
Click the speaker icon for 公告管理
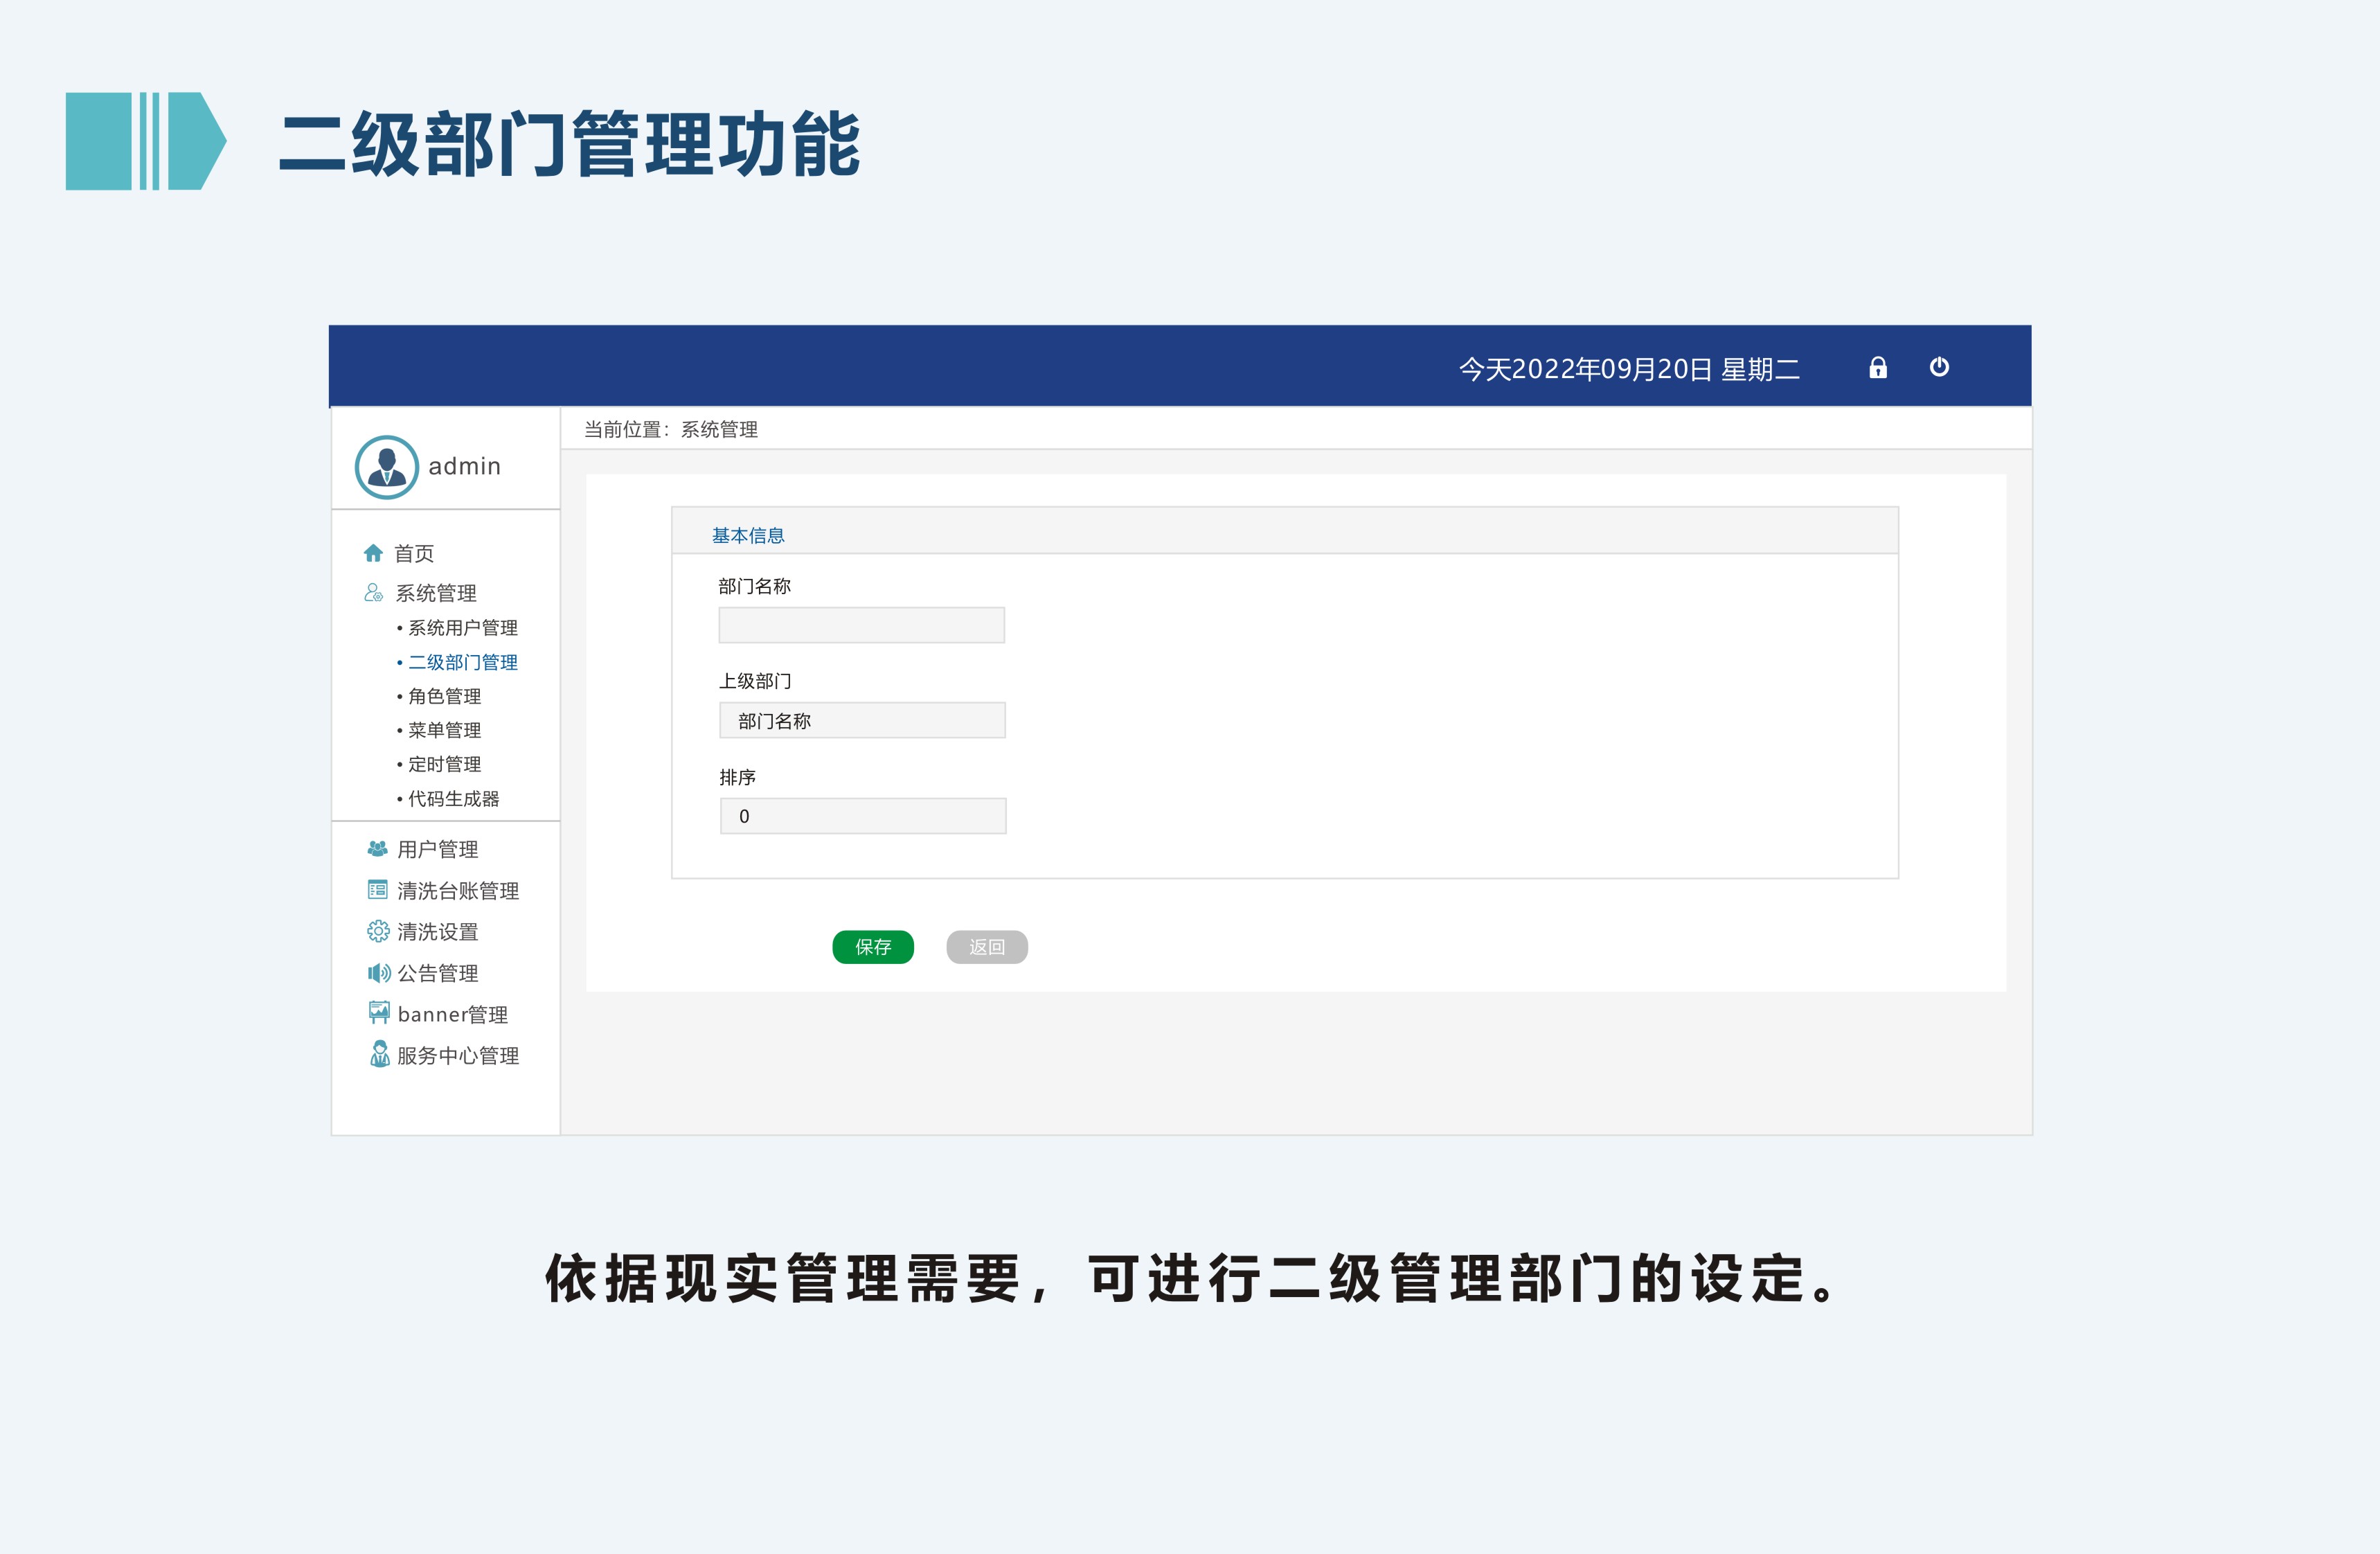tap(378, 972)
